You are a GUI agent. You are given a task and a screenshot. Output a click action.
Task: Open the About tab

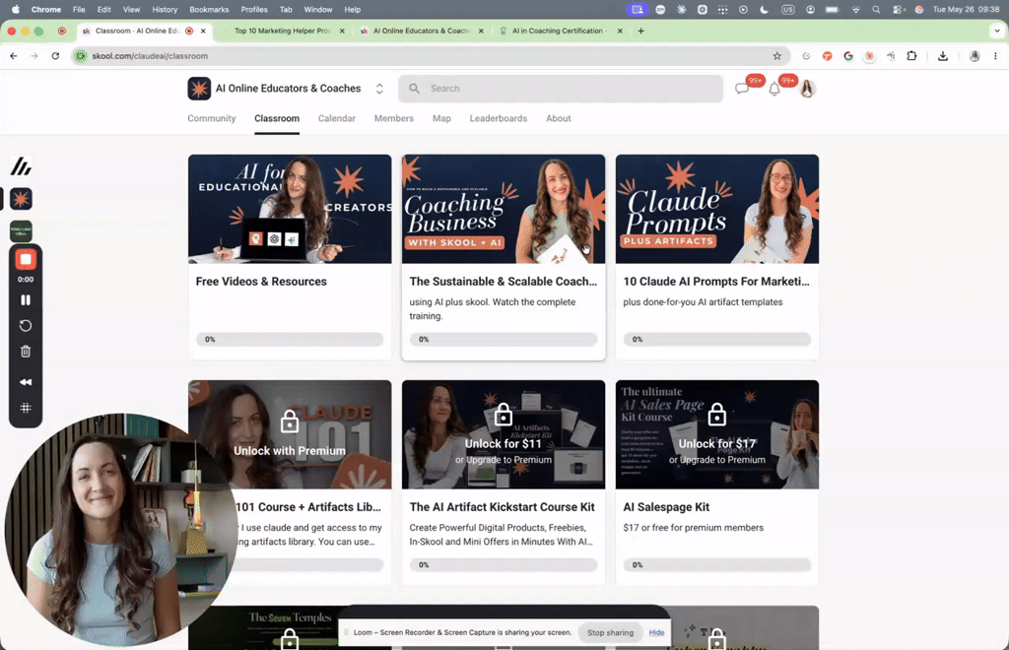pos(558,118)
